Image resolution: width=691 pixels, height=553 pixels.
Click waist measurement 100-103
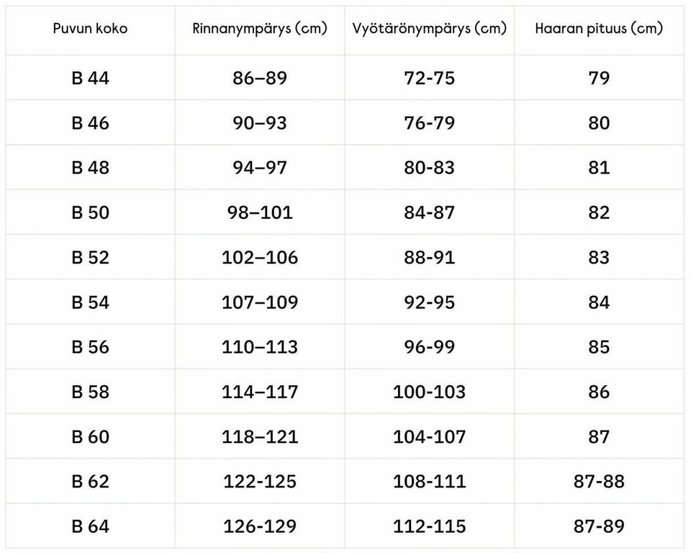(x=430, y=392)
